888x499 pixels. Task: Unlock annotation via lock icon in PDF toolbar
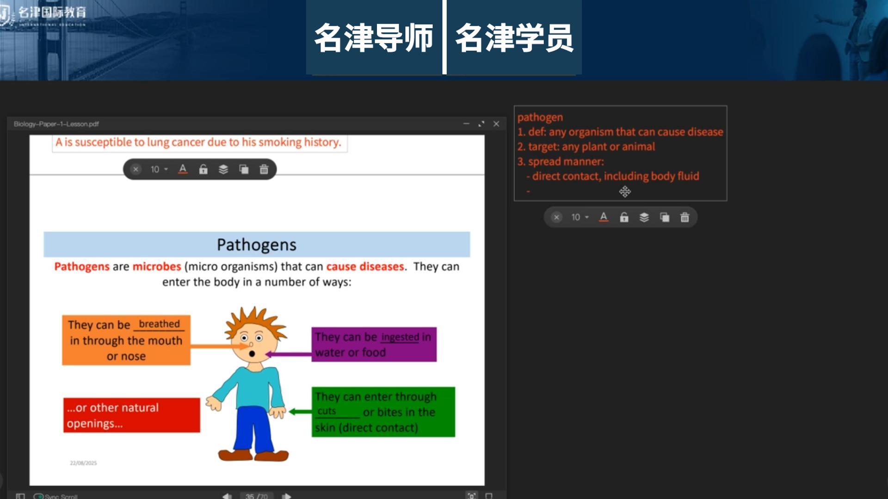(203, 169)
